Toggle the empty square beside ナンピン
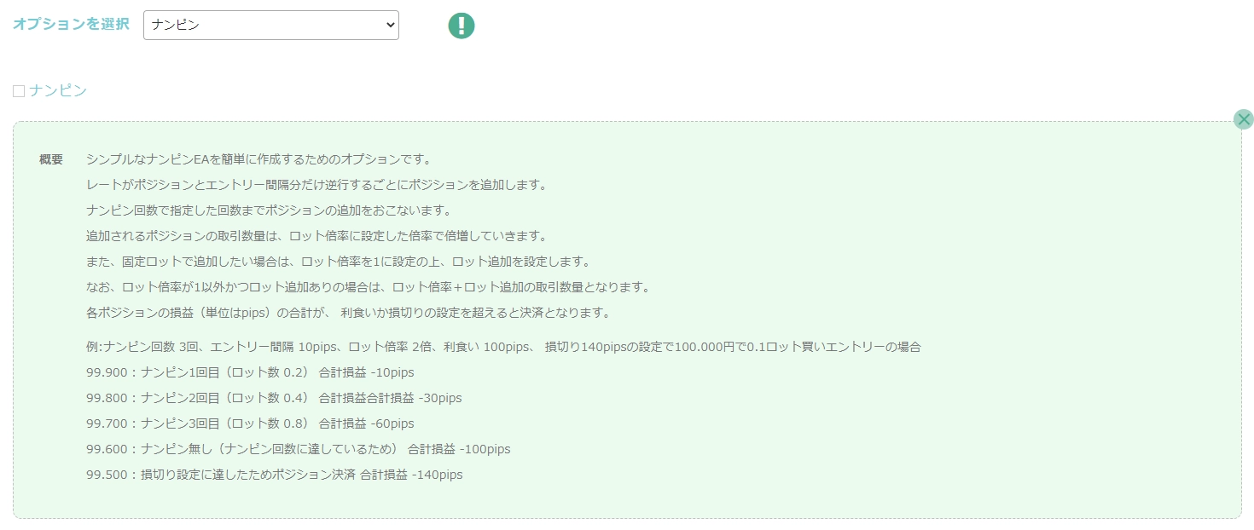Viewport: 1254px width, 530px height. 19,90
